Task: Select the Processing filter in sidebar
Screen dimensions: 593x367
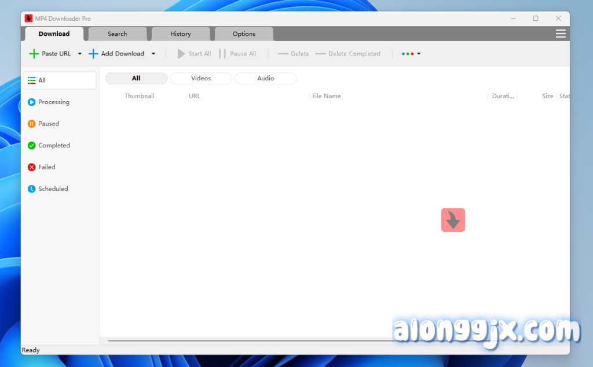Action: click(x=53, y=102)
